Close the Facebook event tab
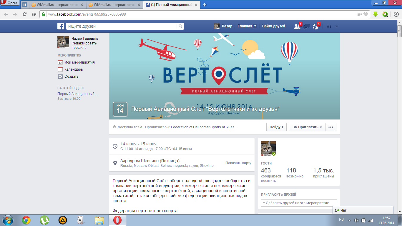Viewport: 402px width, 226px height. point(196,5)
